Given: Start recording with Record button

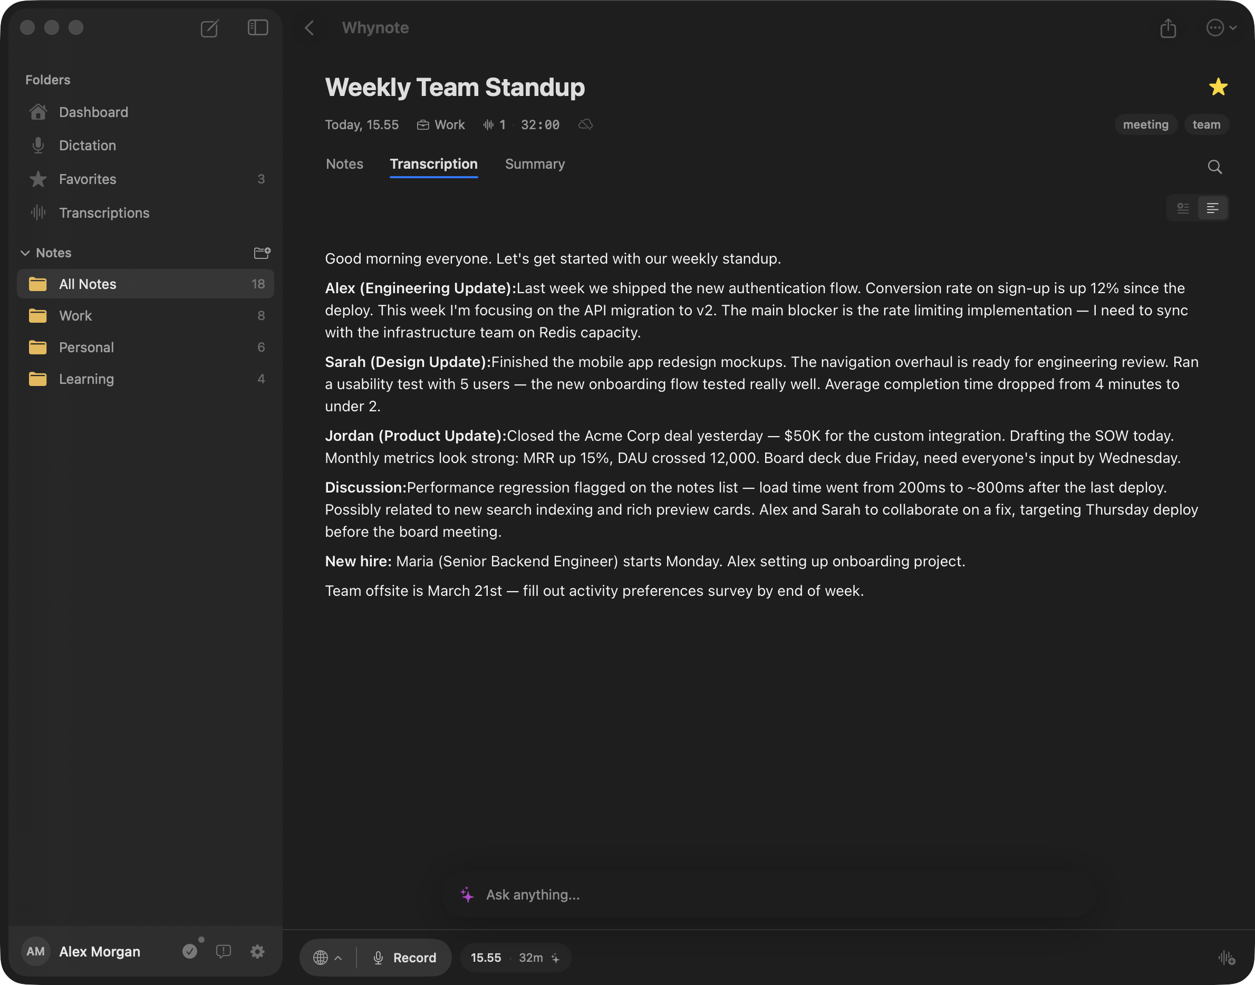Looking at the screenshot, I should point(404,958).
